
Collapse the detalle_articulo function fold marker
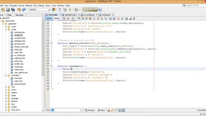pyautogui.click(x=51, y=43)
